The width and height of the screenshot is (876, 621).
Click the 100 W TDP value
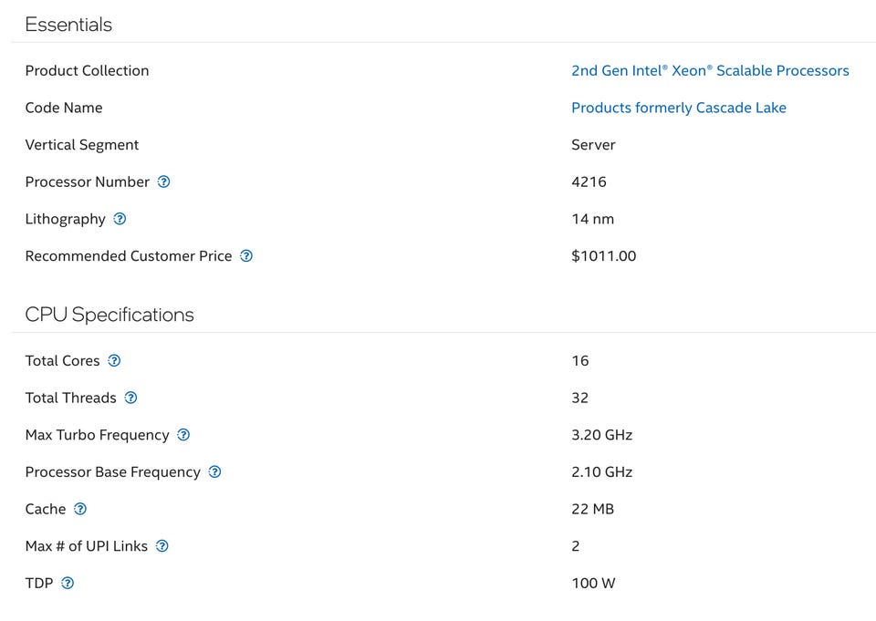pos(593,583)
